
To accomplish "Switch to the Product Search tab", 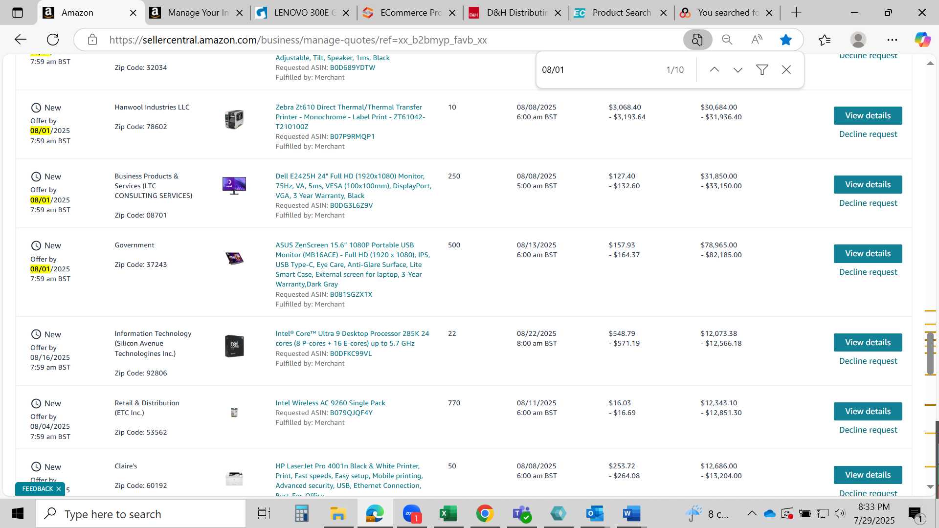I will coord(622,13).
